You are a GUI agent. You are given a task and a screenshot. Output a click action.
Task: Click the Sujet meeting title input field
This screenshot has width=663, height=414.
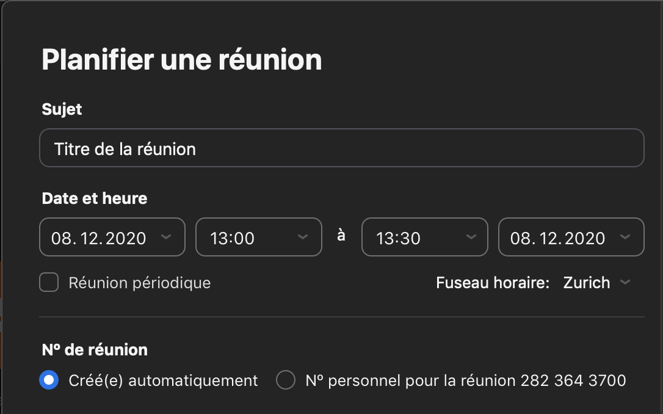point(341,148)
